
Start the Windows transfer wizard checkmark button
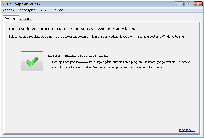(32, 62)
